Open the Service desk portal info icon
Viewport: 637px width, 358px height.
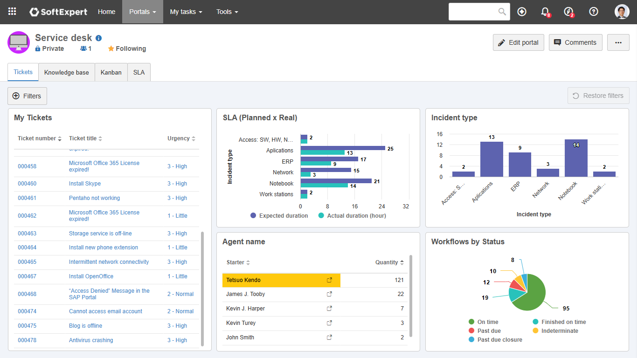pyautogui.click(x=98, y=37)
